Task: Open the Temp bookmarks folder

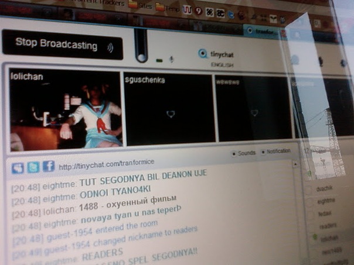Action: pos(168,8)
